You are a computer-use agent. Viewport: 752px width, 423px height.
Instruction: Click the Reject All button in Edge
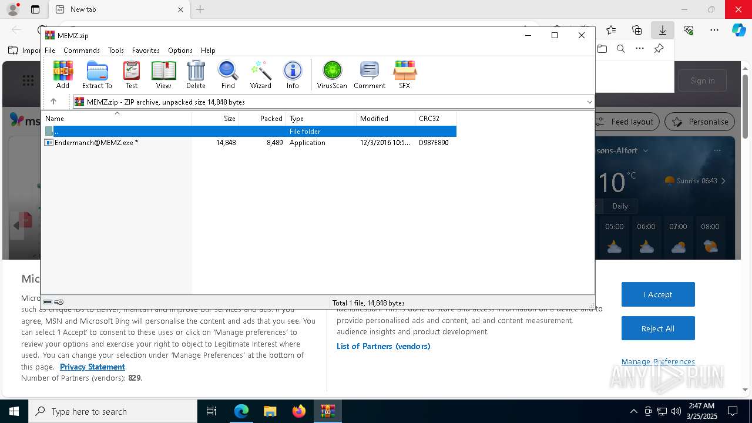tap(658, 328)
